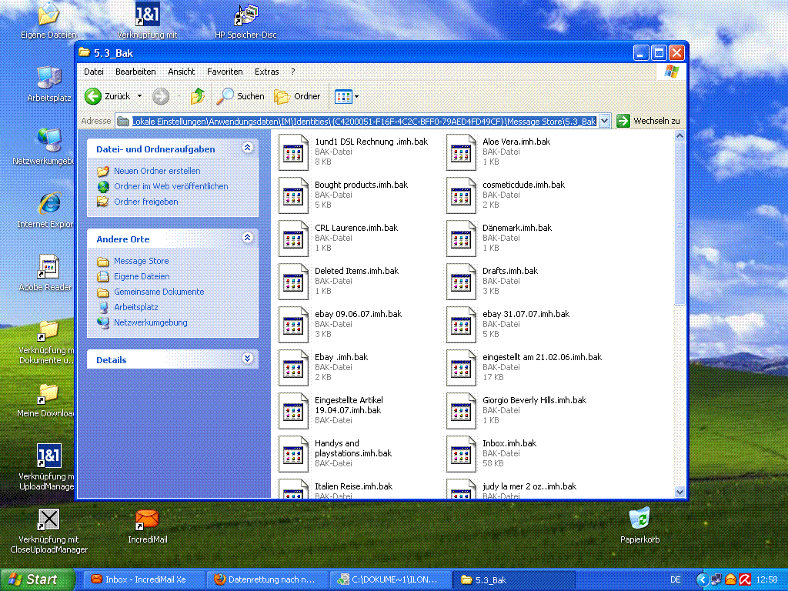Open the Extras menu
The width and height of the screenshot is (788, 591).
(x=267, y=72)
